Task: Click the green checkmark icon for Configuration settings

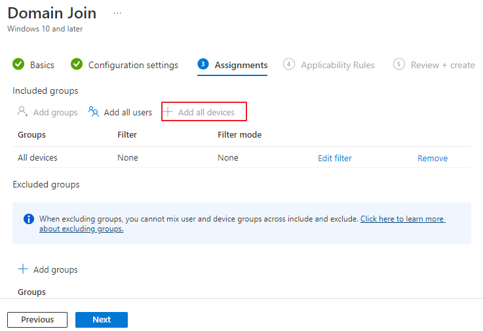Action: point(77,64)
